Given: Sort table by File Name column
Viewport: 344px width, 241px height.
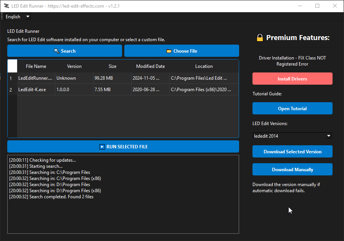Looking at the screenshot, I should (36, 66).
